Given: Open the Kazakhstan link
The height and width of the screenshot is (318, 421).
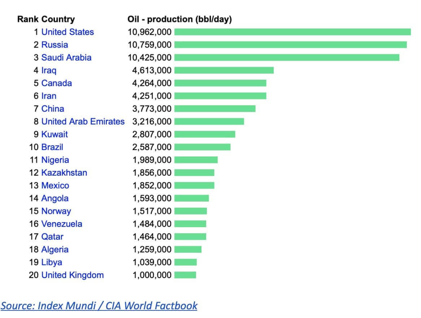Looking at the screenshot, I should tap(64, 173).
